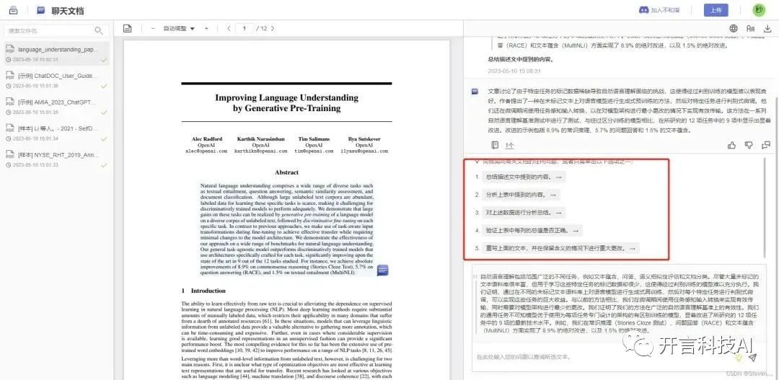Go to previous PDF page arrow
The height and width of the screenshot is (380, 779).
point(229,28)
